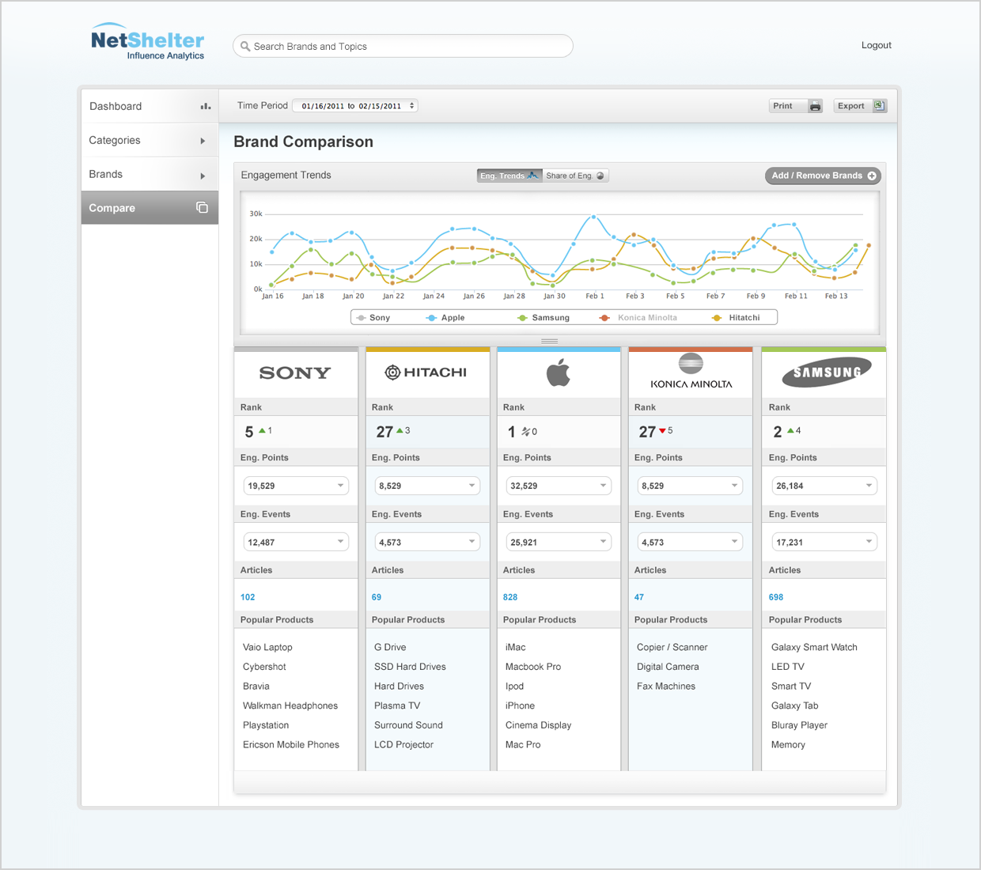Open Samsung Eng. Events dropdown 17,231
This screenshot has width=981, height=870.
click(824, 542)
